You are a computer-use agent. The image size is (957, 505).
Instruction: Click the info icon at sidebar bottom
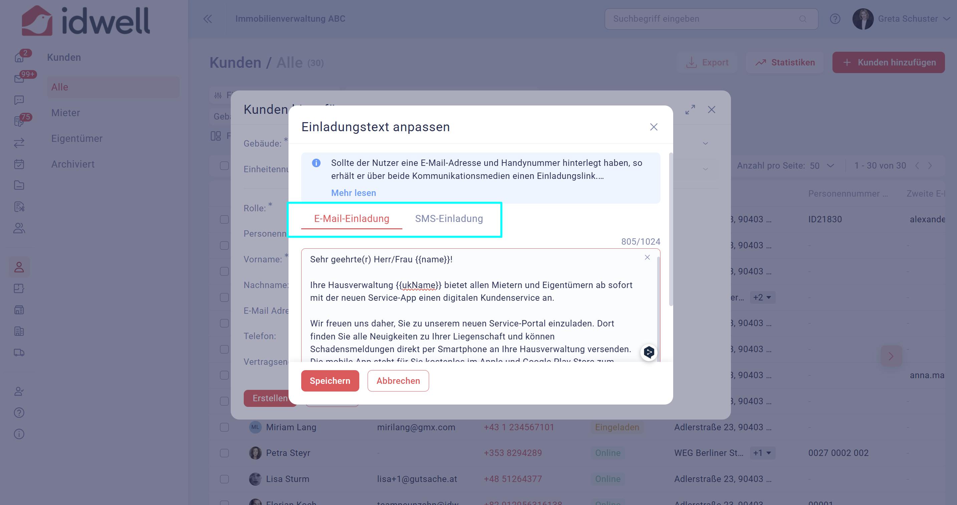click(19, 434)
